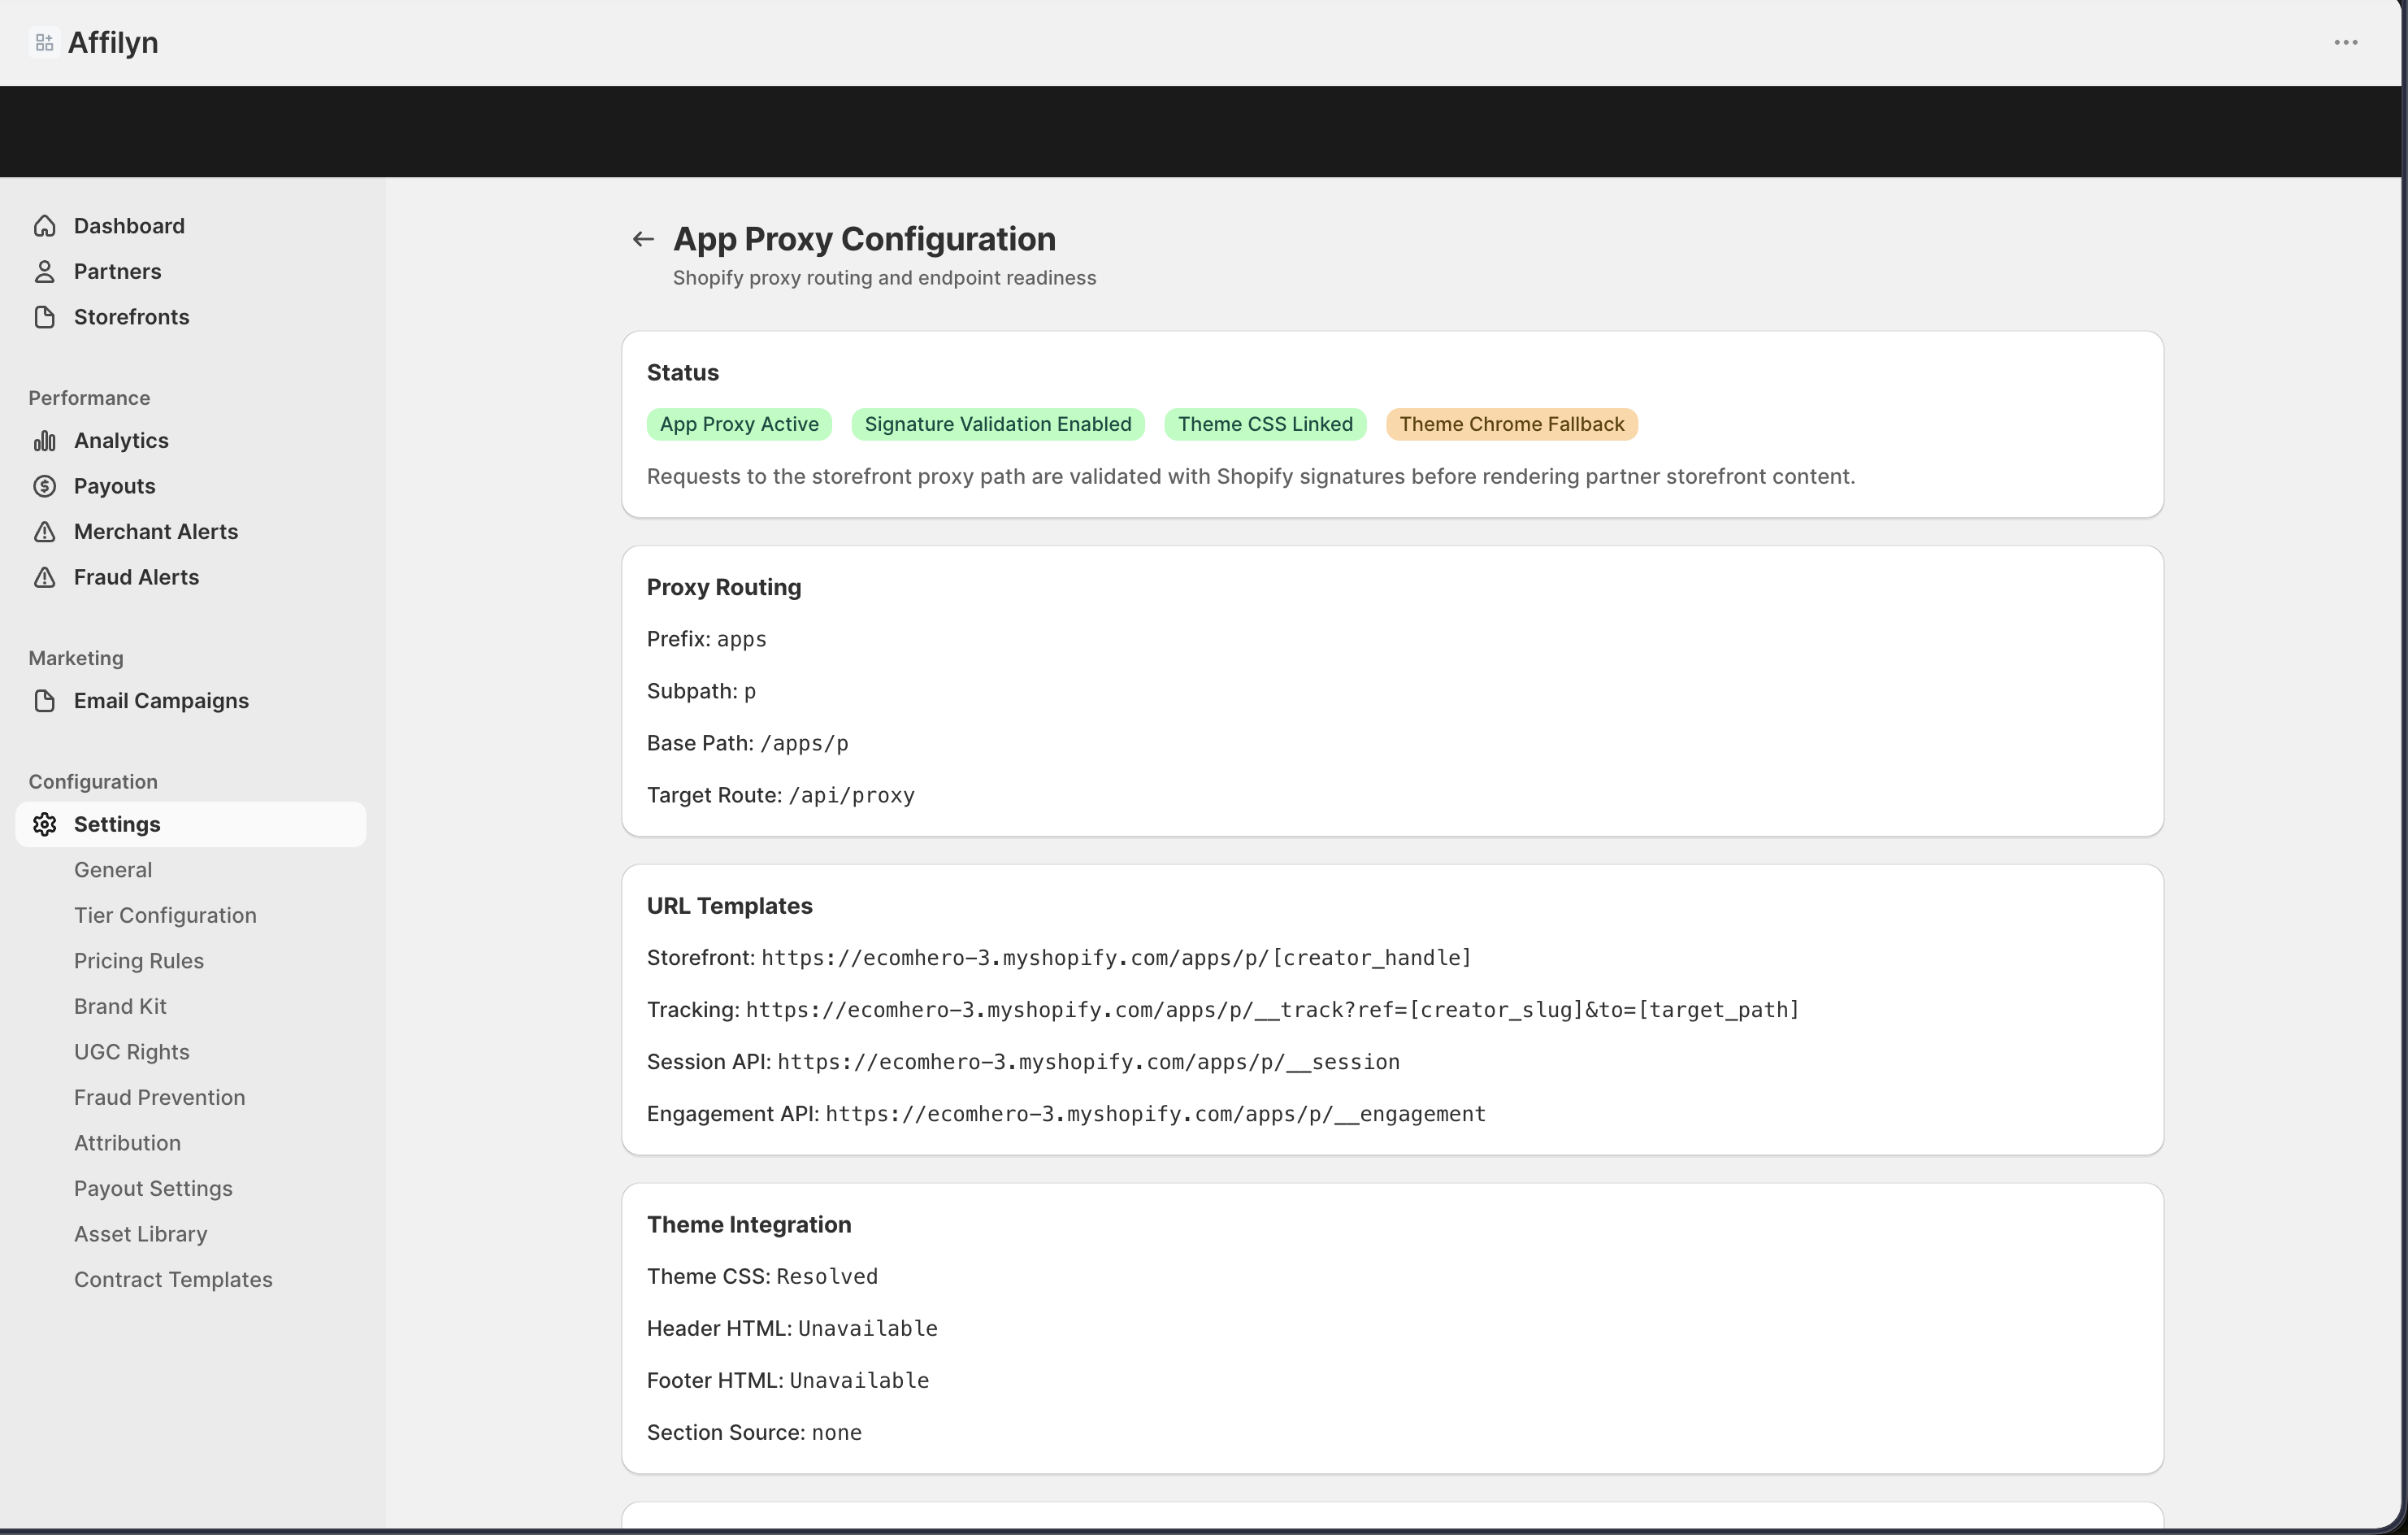The width and height of the screenshot is (2408, 1535).
Task: Open Dashboard in the sidebar
Action: pyautogui.click(x=190, y=226)
